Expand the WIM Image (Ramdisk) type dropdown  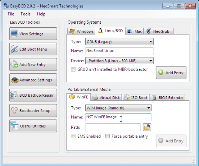click(x=119, y=108)
